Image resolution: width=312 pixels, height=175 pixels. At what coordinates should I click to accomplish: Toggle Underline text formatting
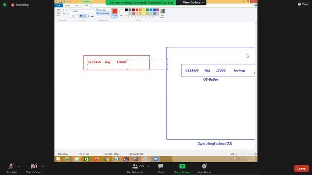88,16
